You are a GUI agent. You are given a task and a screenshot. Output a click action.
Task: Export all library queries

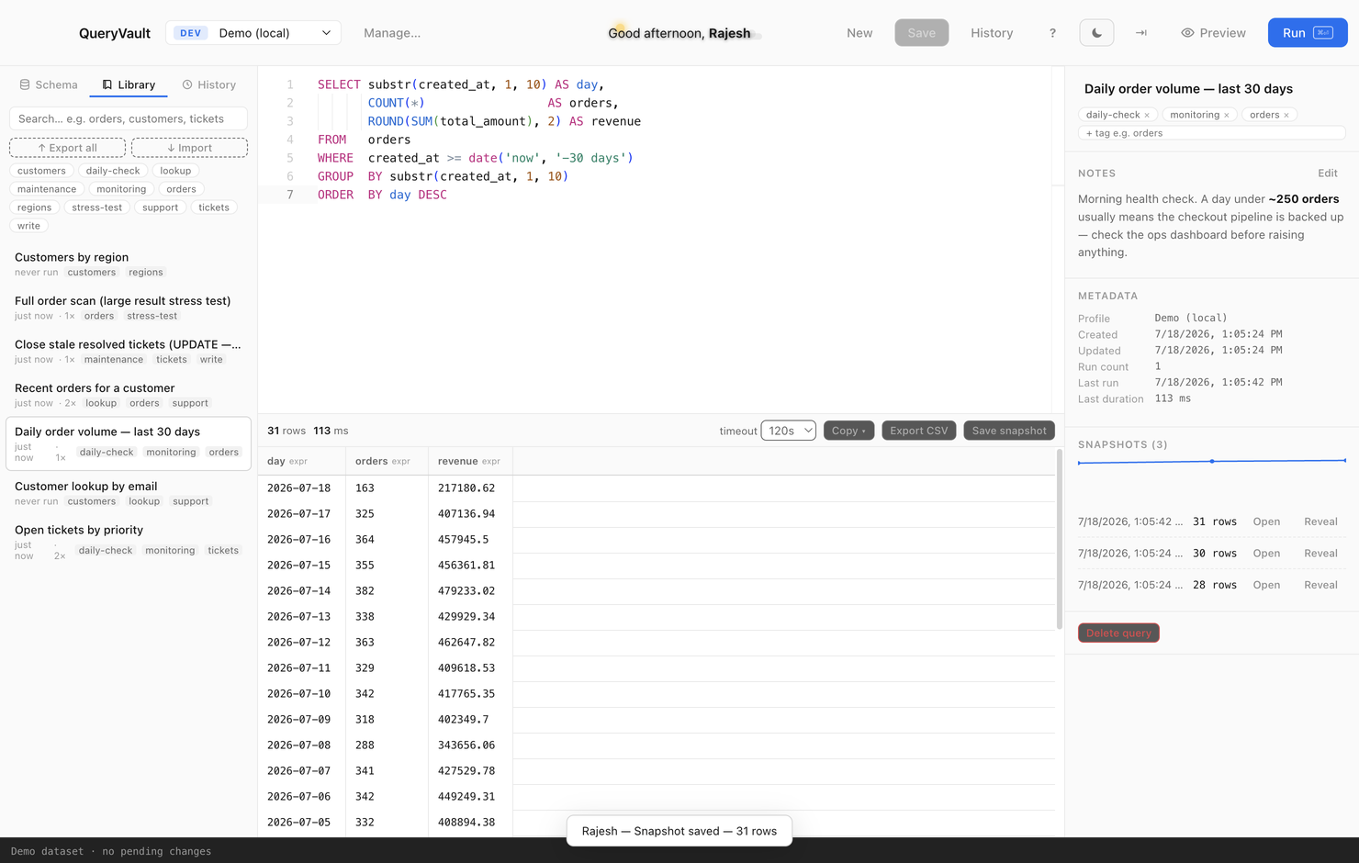[67, 148]
